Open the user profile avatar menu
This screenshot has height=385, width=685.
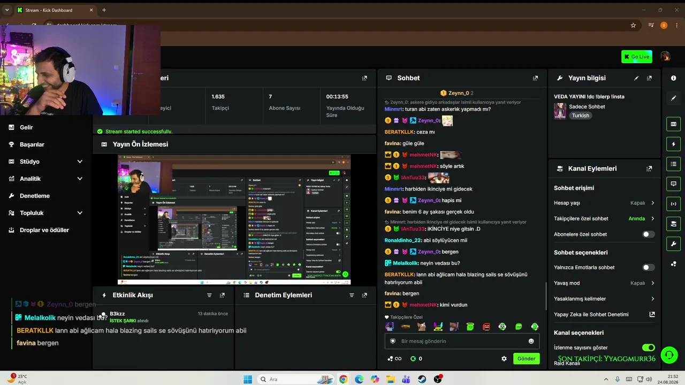665,57
